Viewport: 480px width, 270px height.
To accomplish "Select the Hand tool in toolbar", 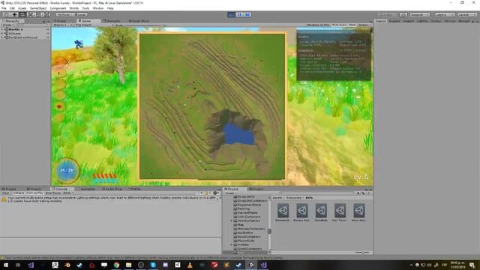I will [6, 15].
